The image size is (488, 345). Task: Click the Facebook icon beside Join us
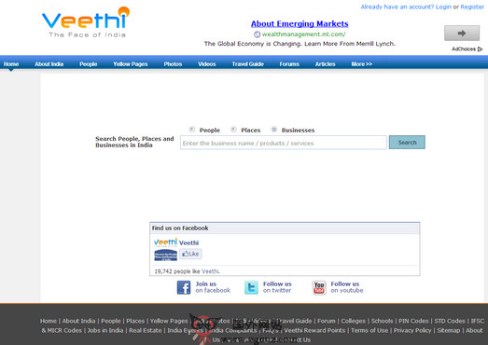(x=184, y=287)
